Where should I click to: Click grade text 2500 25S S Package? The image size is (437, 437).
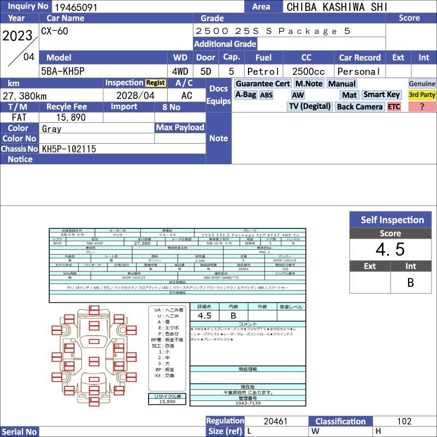[266, 31]
